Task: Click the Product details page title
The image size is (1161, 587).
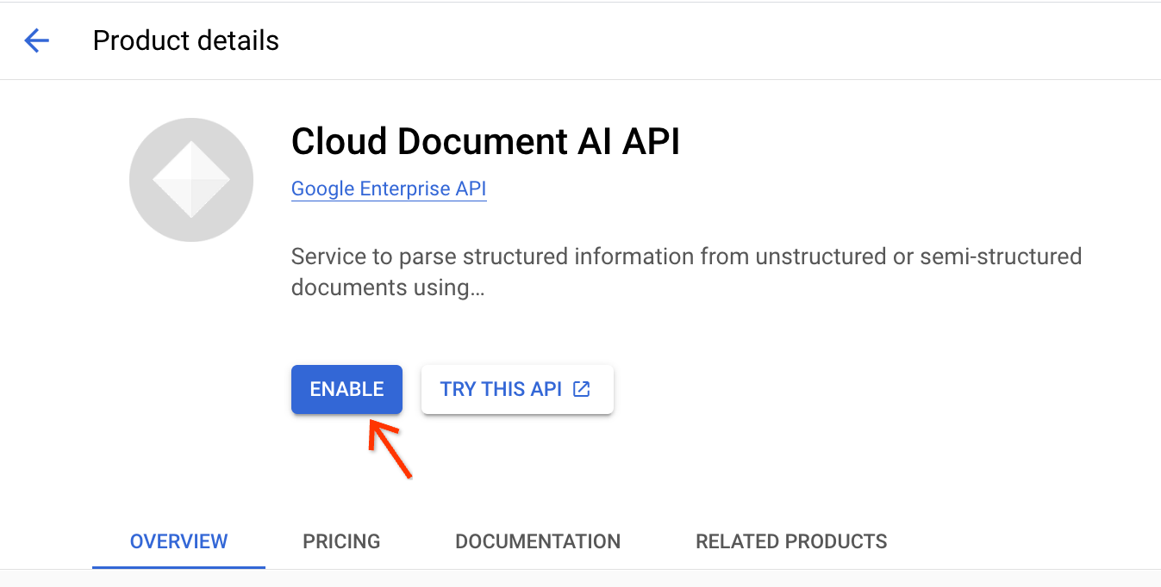Action: point(186,40)
